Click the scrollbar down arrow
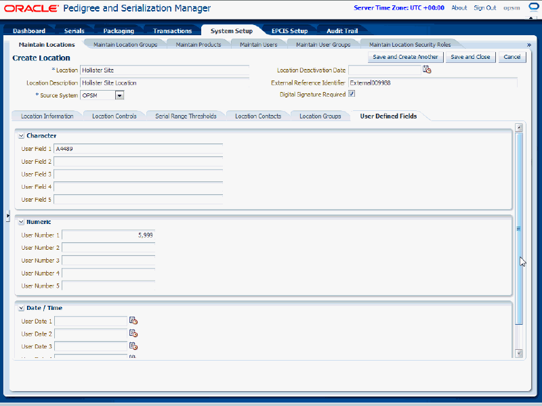This screenshot has width=542, height=406. [518, 353]
